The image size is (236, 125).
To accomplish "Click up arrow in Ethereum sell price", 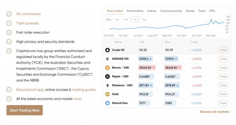I will click(151, 86).
